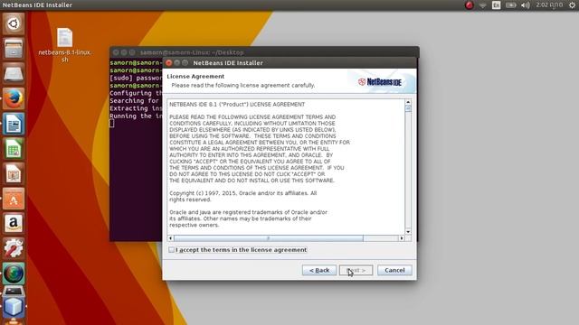Accept the terms in the license agreement
Viewport: 579px width, 325px height.
click(x=171, y=250)
